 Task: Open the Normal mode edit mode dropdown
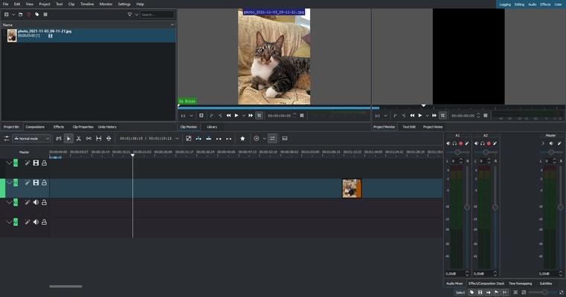(31, 138)
